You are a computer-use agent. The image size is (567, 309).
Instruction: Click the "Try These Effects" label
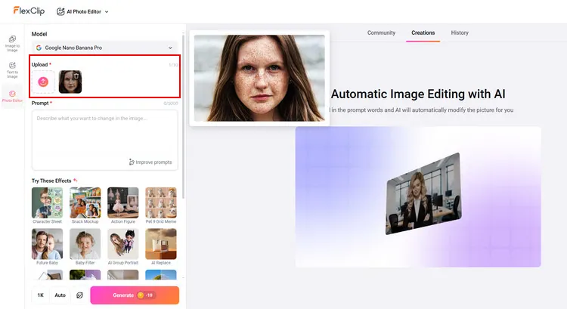[51, 181]
